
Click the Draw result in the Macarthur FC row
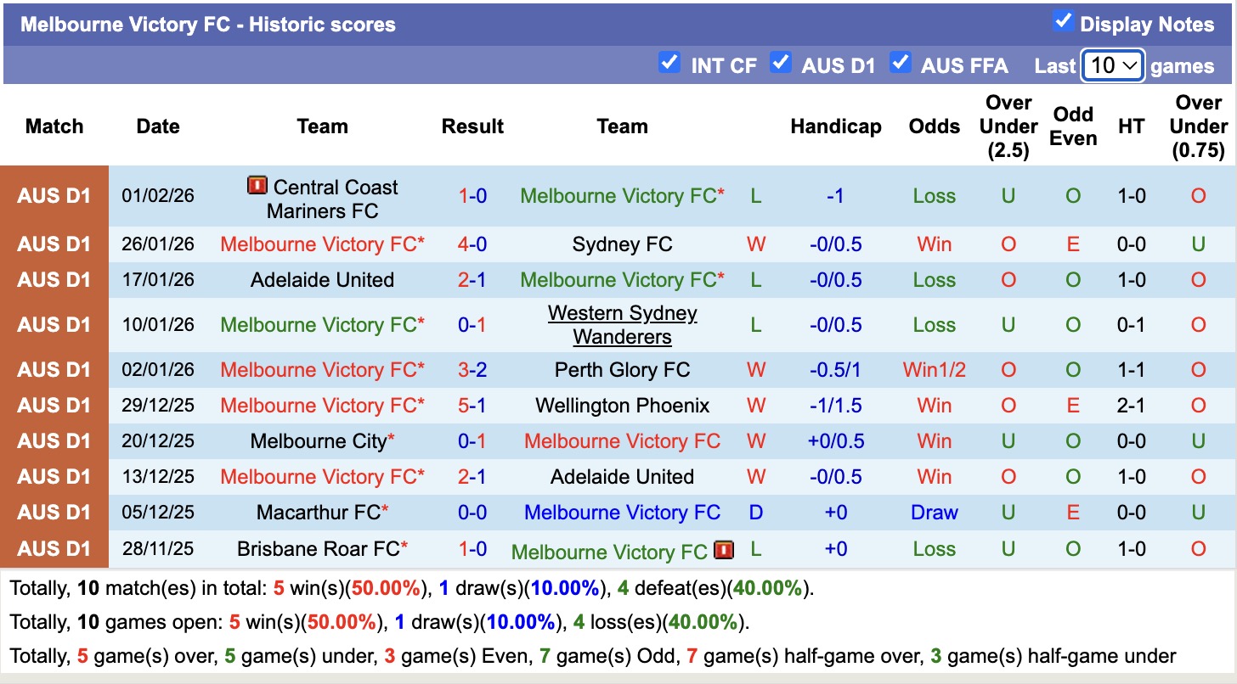(x=934, y=512)
